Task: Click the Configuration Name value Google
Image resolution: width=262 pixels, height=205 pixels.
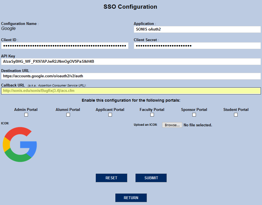Action: pos(8,28)
